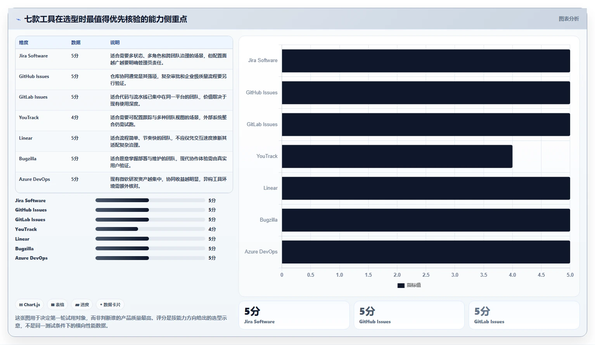The image size is (595, 345).
Task: Click the 4分 value beside YouTrack progress bar
Action: click(212, 229)
